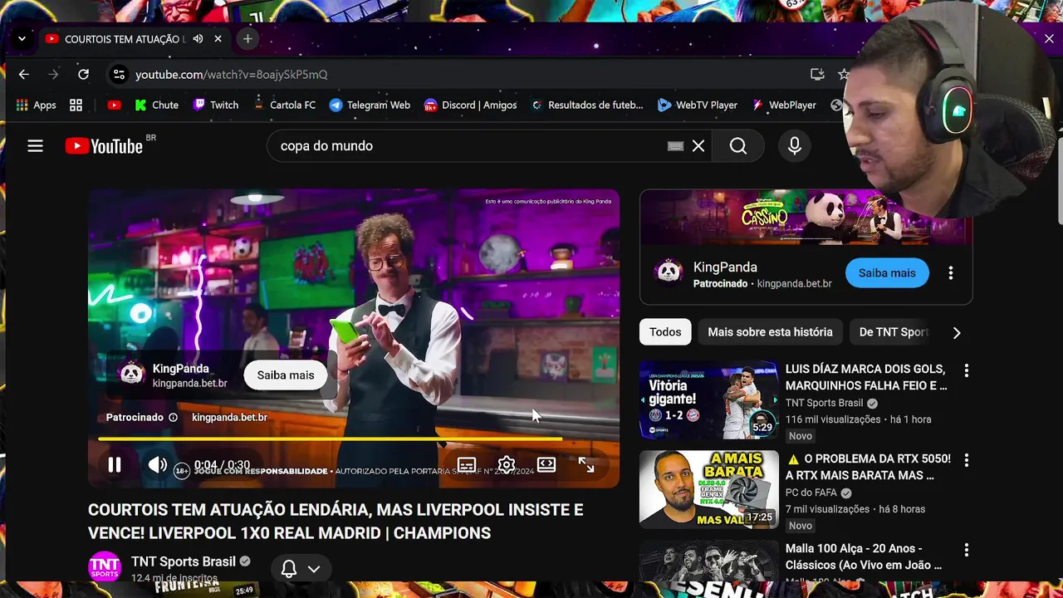
Task: Open a new browser tab
Action: coord(247,39)
